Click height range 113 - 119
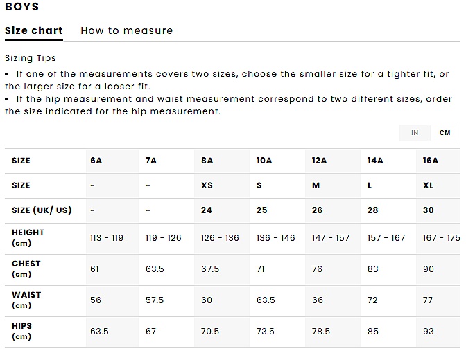Viewport: 466px width, 353px height. tap(107, 238)
